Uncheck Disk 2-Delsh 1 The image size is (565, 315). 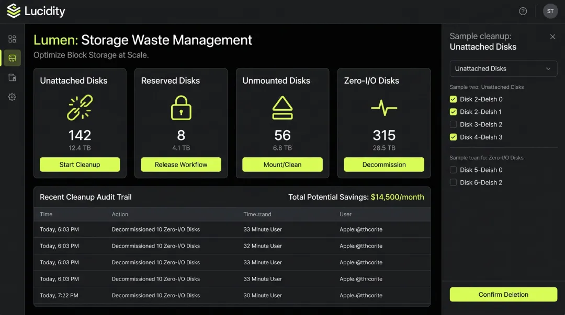pyautogui.click(x=453, y=112)
